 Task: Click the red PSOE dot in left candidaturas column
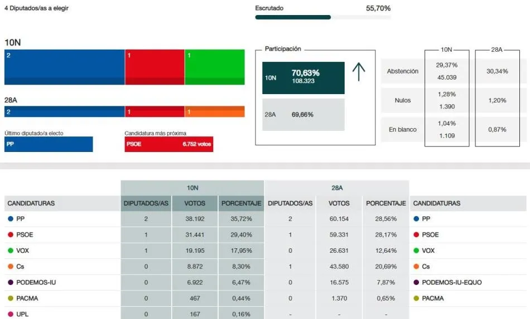click(x=10, y=235)
